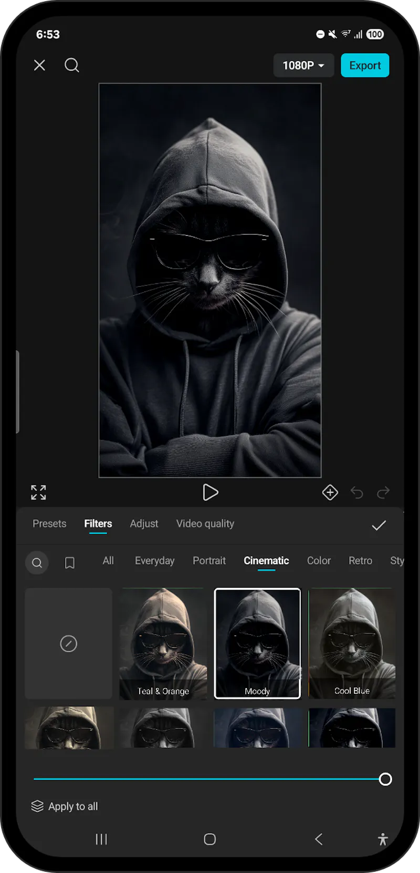Image resolution: width=420 pixels, height=873 pixels.
Task: Open the 1080P resolution dropdown
Action: coord(303,65)
